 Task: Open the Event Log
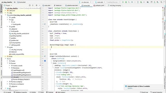pyautogui.click(x=144, y=92)
